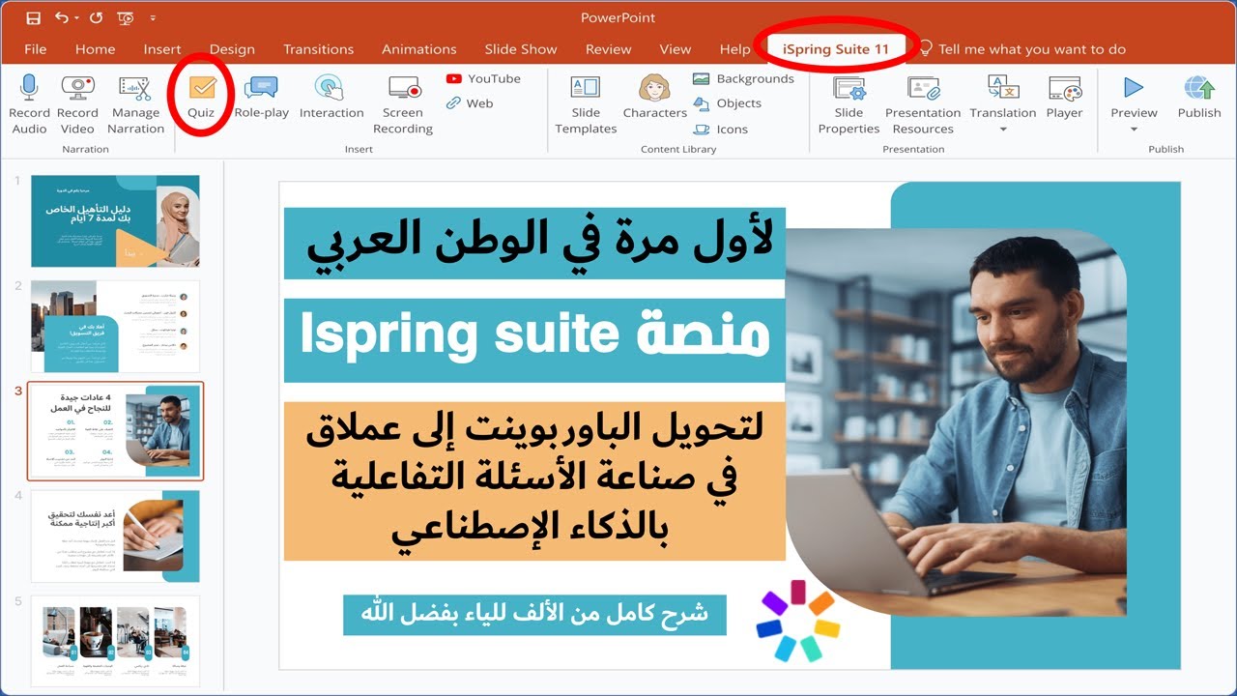The height and width of the screenshot is (696, 1237).
Task: Start Screen Recording
Action: click(403, 104)
